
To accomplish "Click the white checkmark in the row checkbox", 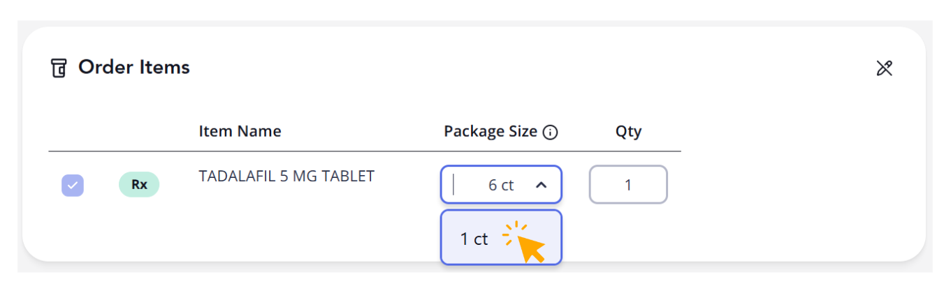I will click(73, 186).
